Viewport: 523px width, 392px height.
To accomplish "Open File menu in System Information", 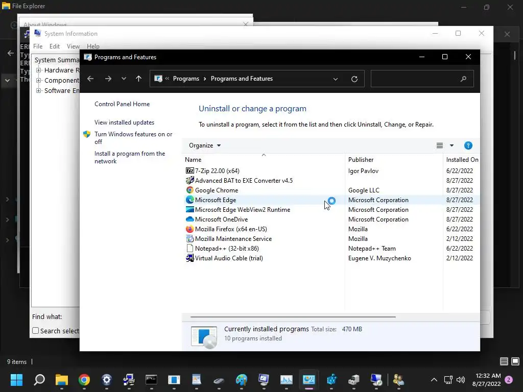I will pos(38,46).
